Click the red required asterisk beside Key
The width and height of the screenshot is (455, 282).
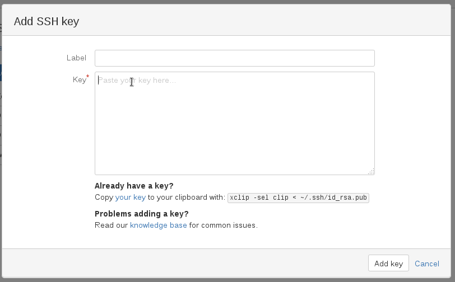click(x=87, y=78)
